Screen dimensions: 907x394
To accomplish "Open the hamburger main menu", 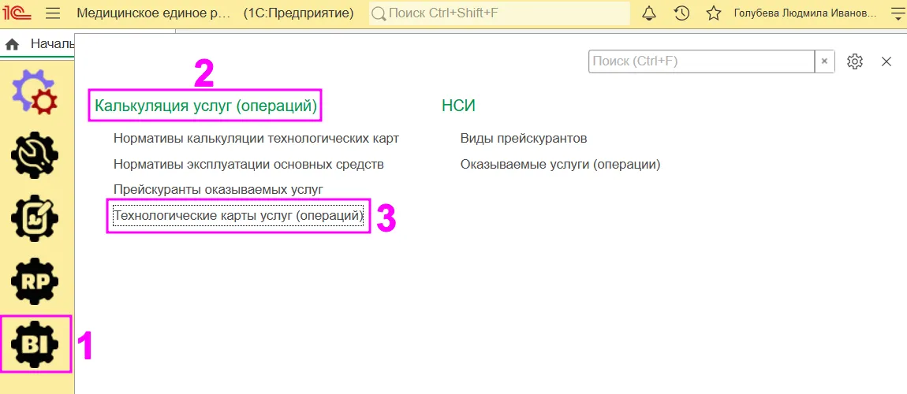I will [53, 13].
